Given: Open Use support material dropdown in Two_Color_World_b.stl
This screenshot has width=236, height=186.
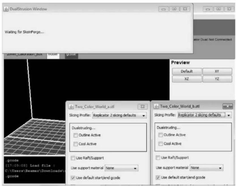Looking at the screenshot, I should point(206,168).
